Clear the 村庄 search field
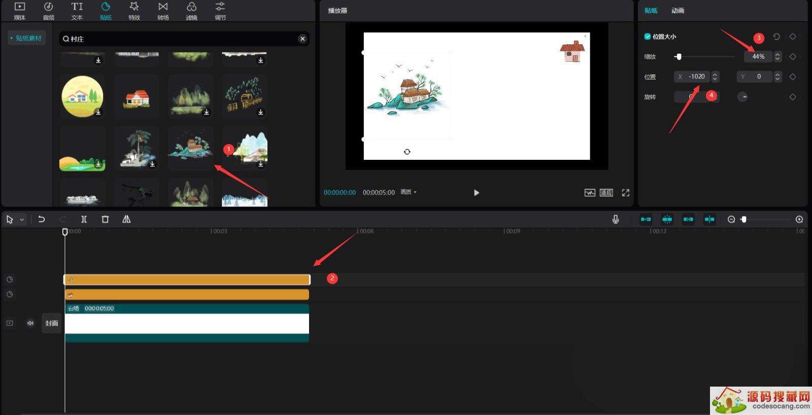Viewport: 812px width, 415px height. 302,39
